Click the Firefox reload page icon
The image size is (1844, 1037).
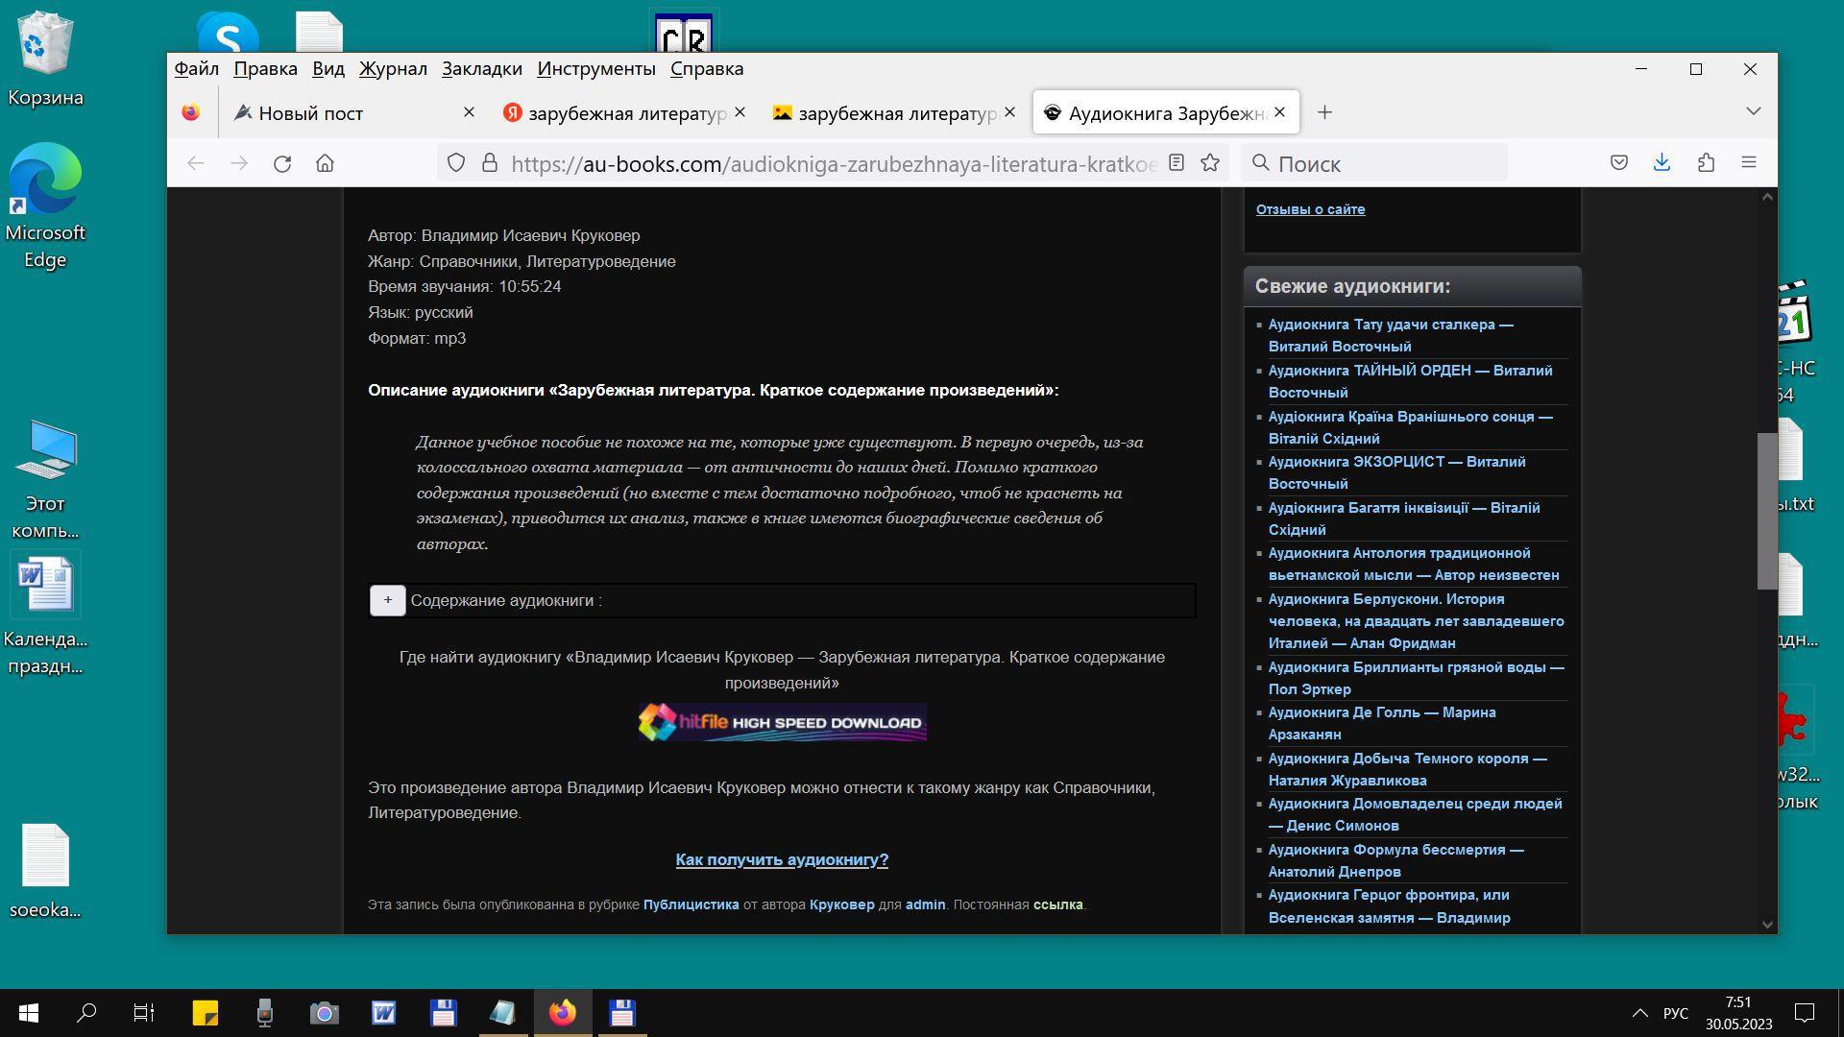point(282,163)
